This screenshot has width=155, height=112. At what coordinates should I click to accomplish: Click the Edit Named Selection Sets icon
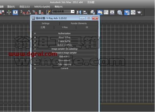point(48,12)
